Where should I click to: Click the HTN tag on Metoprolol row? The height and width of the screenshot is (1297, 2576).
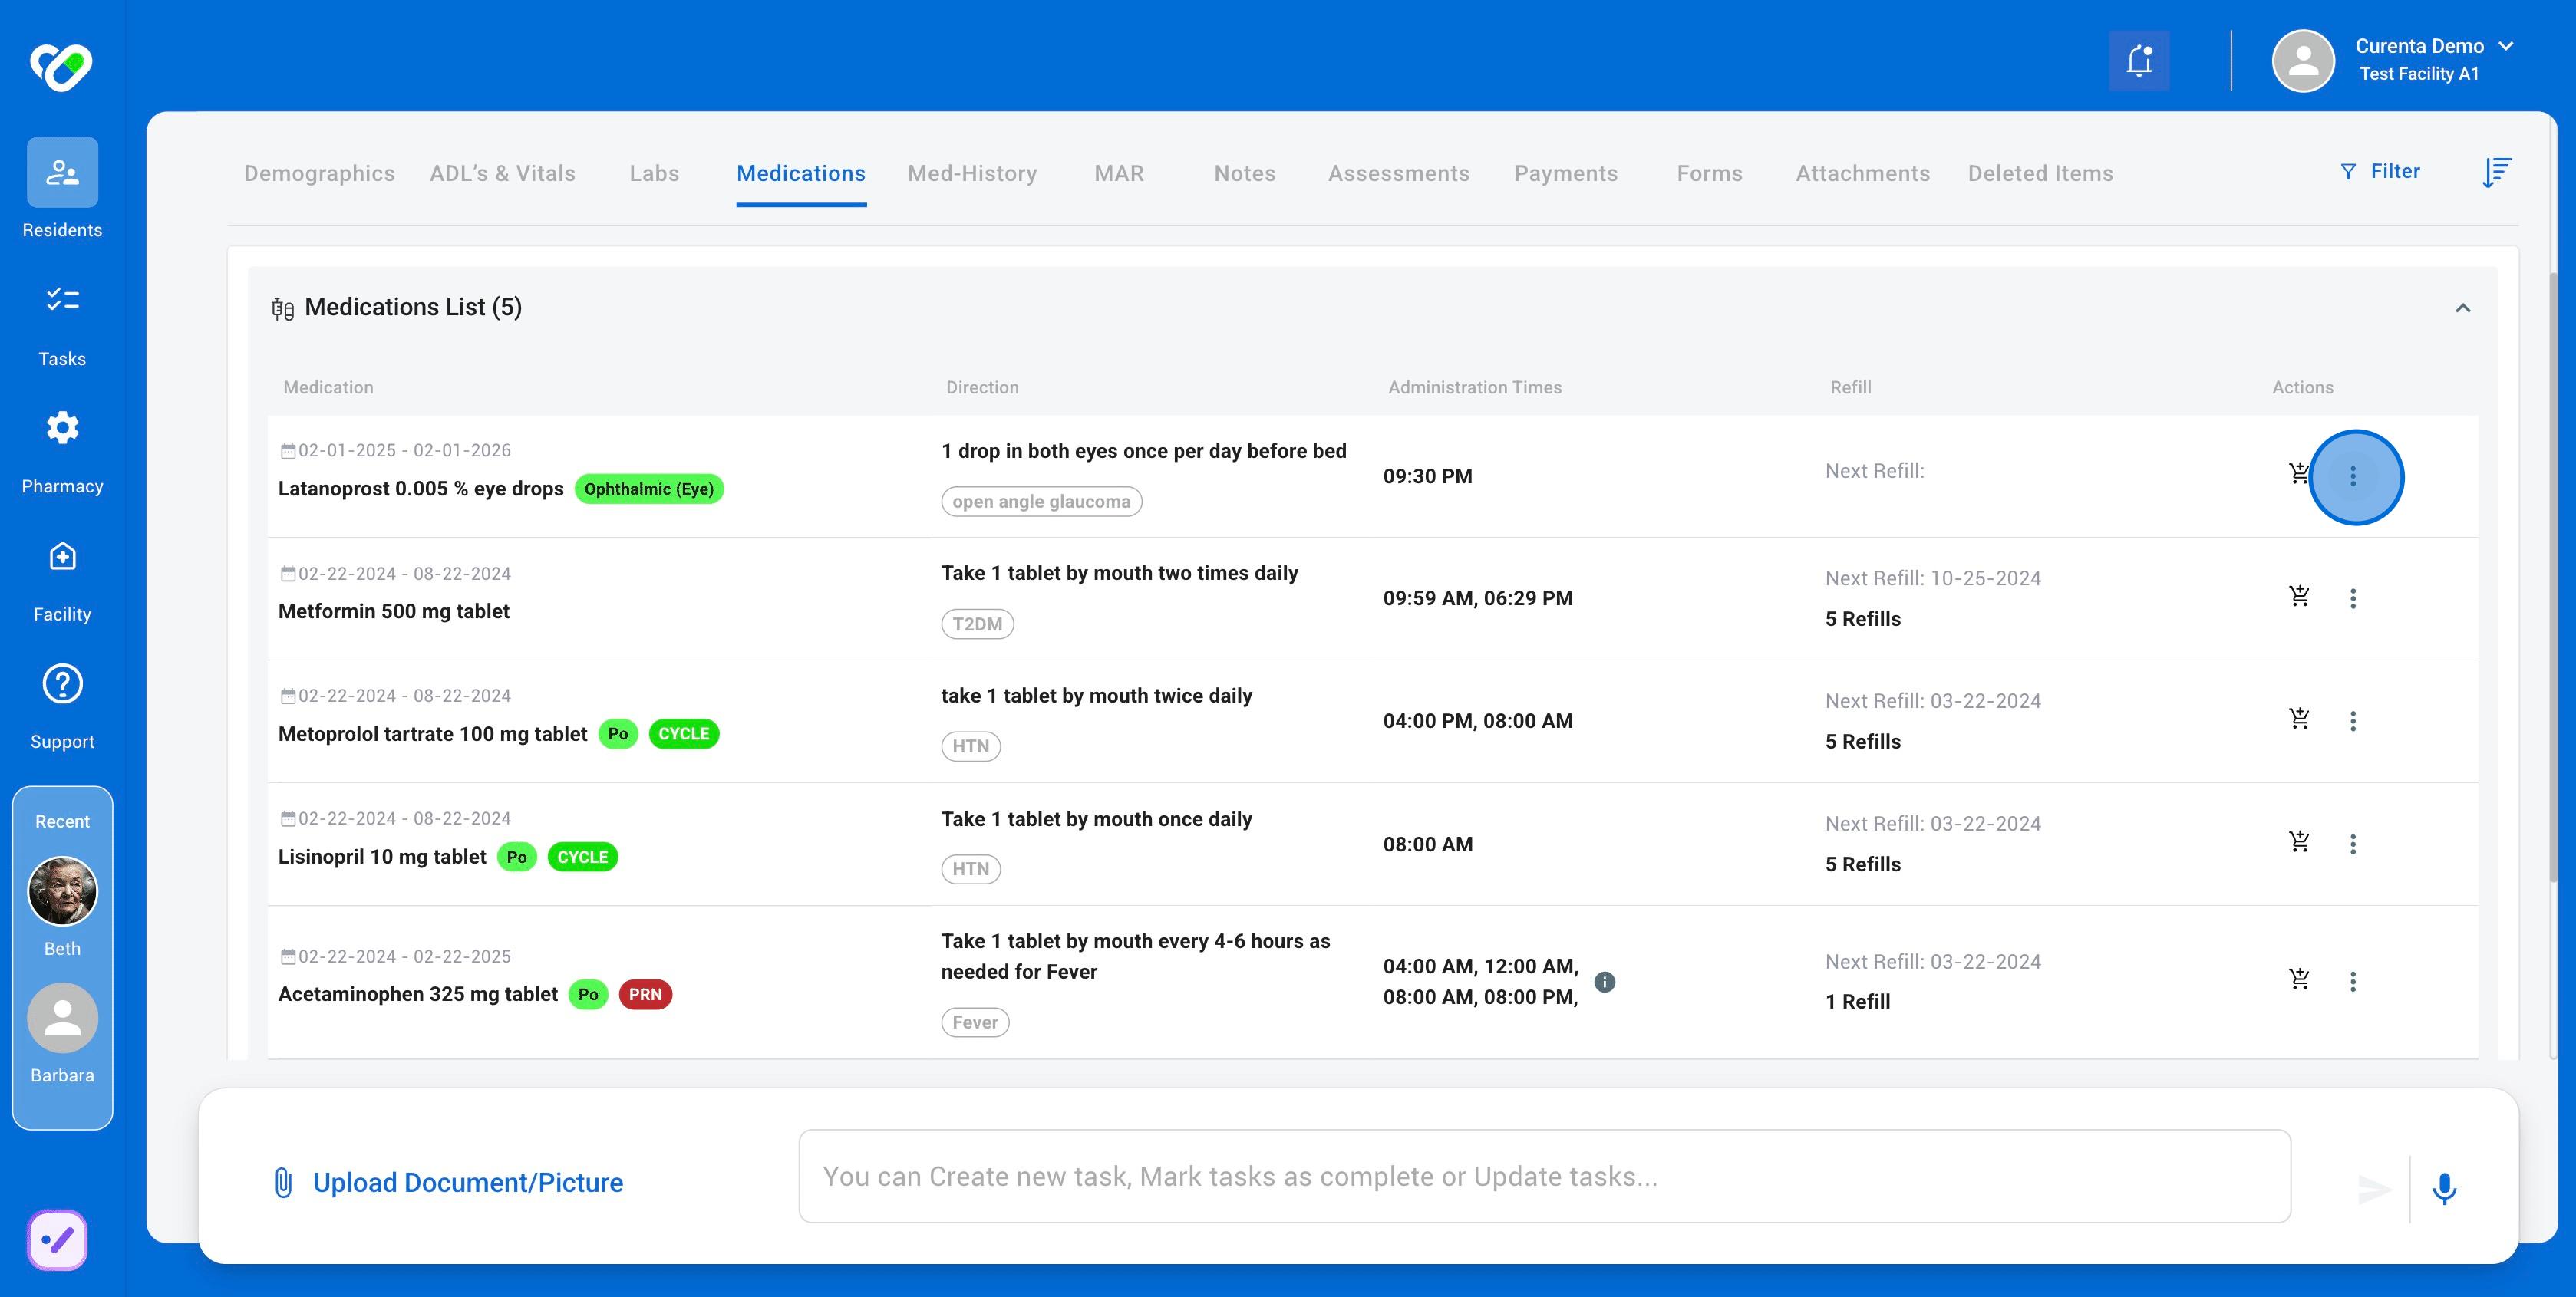coord(970,746)
